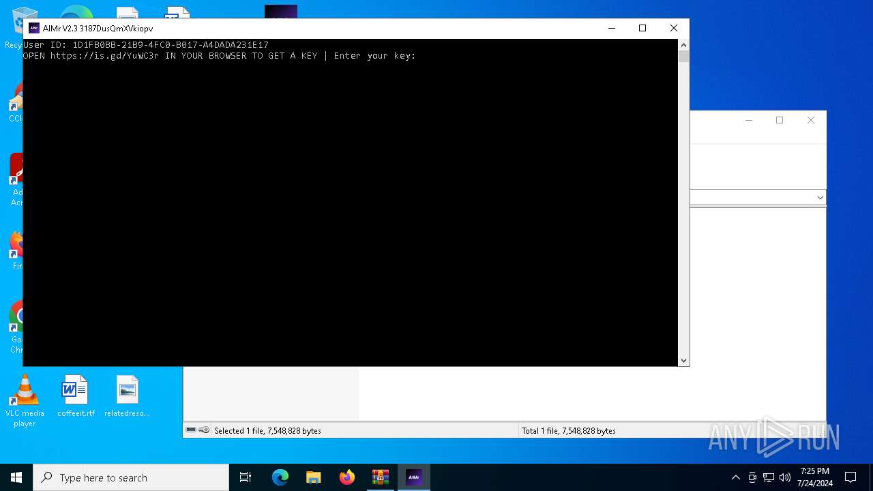Image resolution: width=873 pixels, height=491 pixels.
Task: Open the Adobe Acrobat desktop shortcut
Action: pos(16,180)
